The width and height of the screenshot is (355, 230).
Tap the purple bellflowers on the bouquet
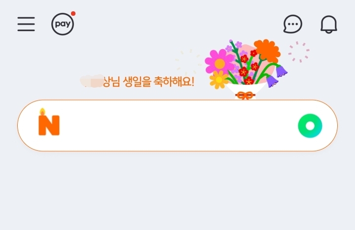[x=277, y=76]
